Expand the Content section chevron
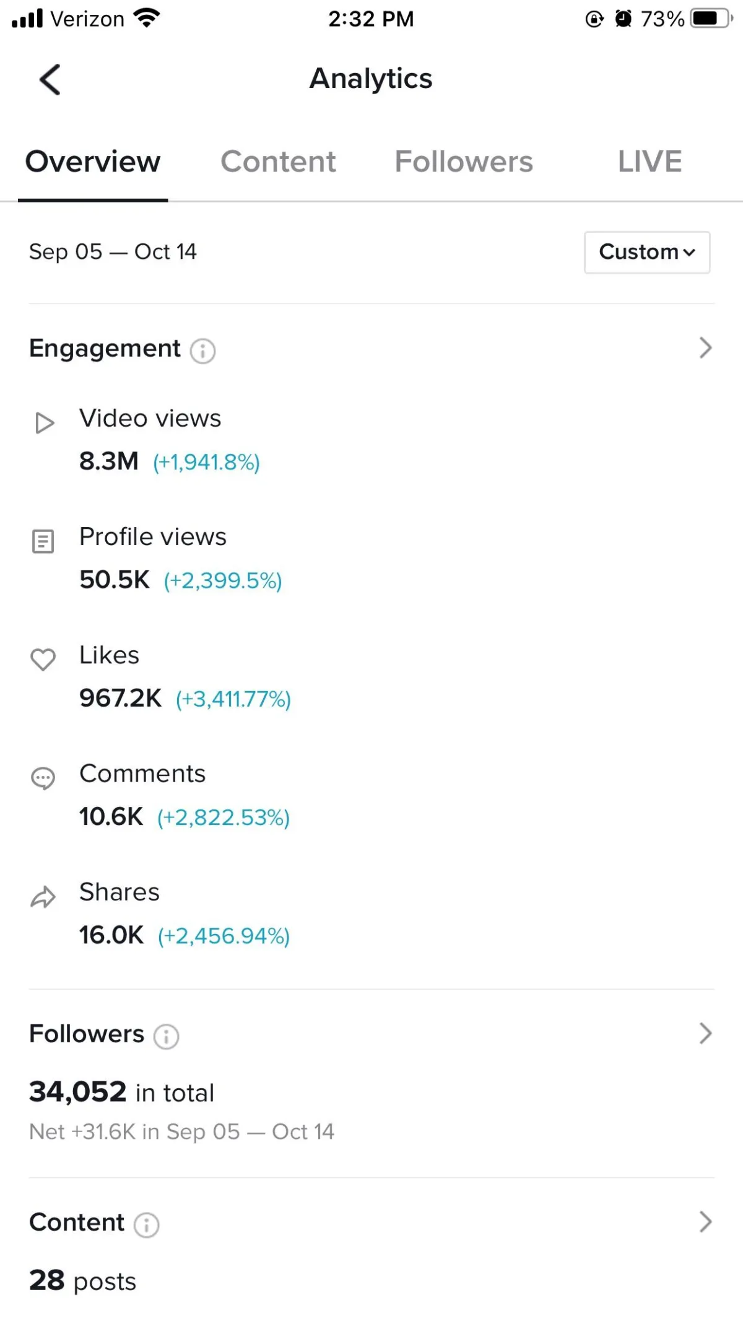 click(705, 1221)
